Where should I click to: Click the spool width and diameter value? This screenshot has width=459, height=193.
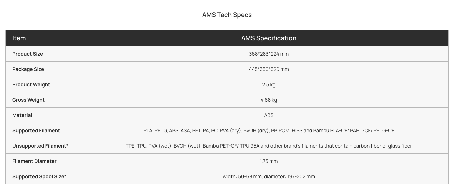coord(269,176)
